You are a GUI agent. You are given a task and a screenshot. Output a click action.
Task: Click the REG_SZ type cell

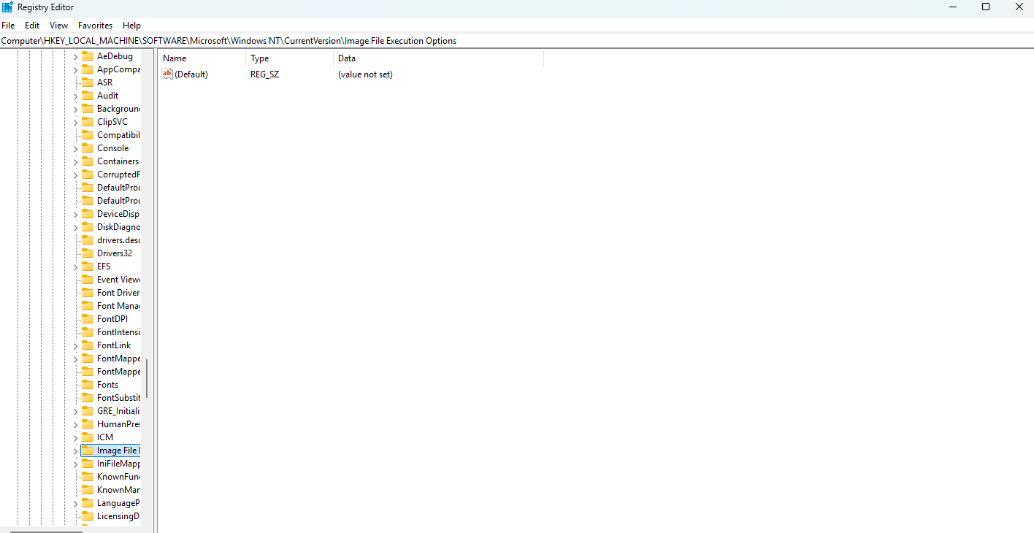pos(265,74)
